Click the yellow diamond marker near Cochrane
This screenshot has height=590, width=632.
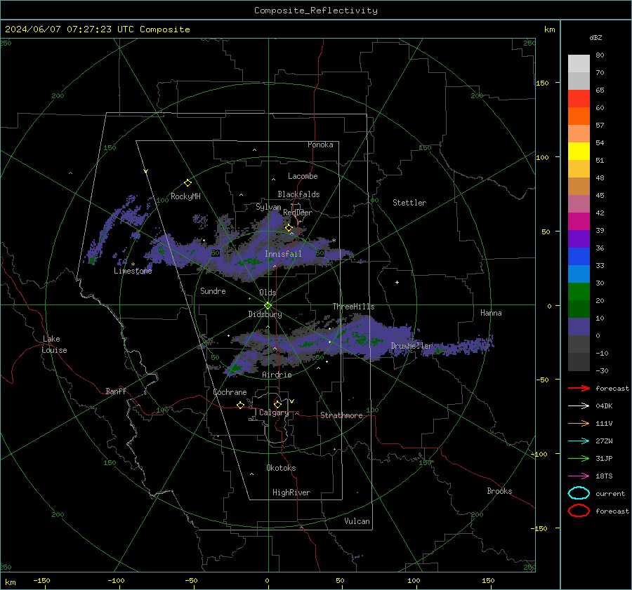tap(241, 405)
